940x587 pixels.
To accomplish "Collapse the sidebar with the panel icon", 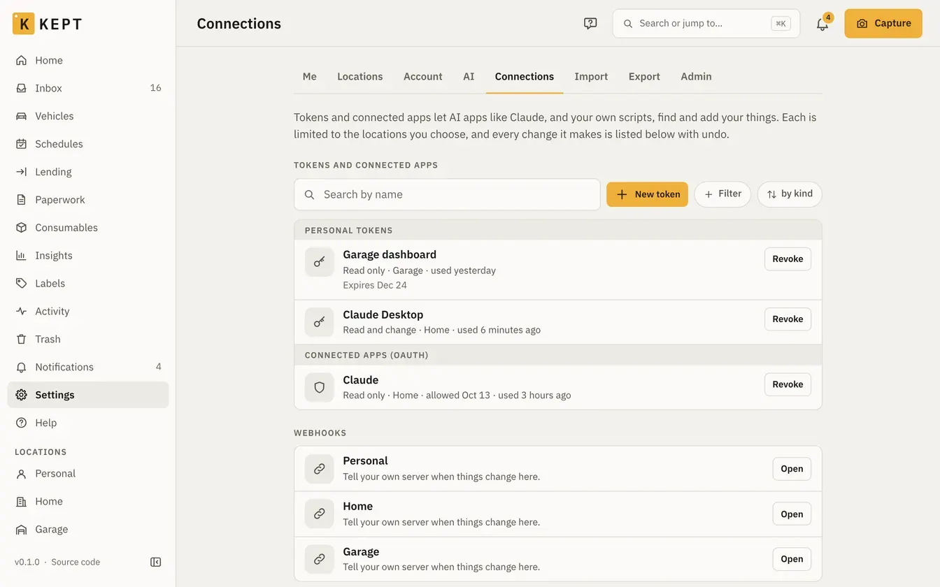I will (x=156, y=562).
